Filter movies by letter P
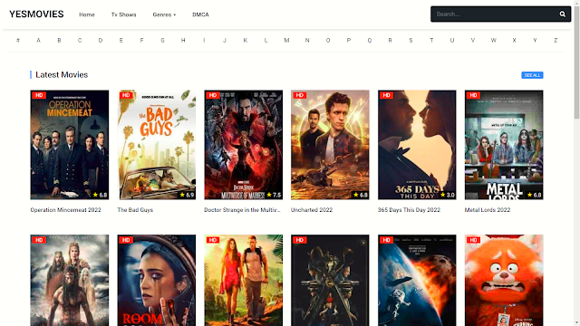 (348, 40)
